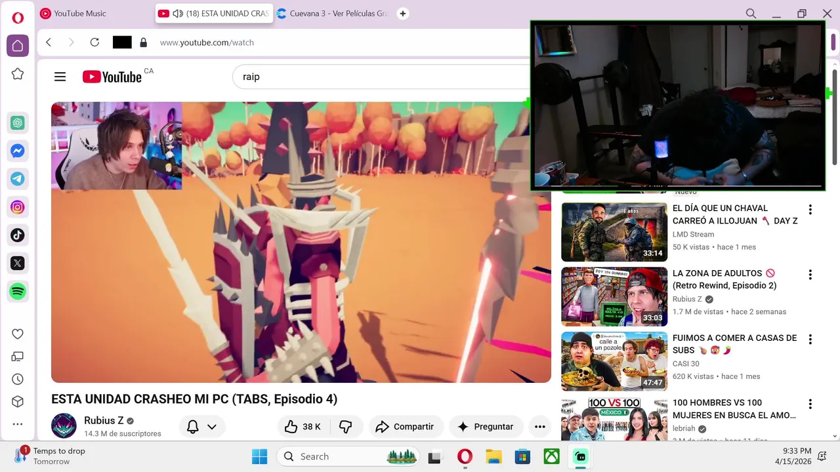Switch to the Cuevana 3 tab
Viewport: 840px width, 472px height.
(x=333, y=13)
